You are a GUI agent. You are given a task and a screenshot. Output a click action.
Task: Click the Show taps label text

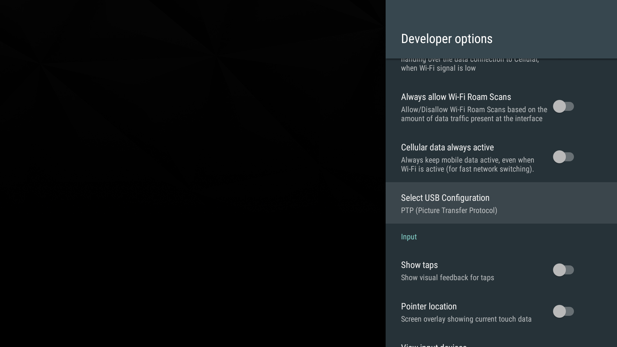pos(419,265)
